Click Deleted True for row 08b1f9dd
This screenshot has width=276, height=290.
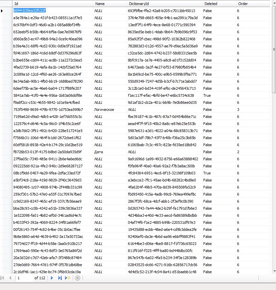(219, 173)
